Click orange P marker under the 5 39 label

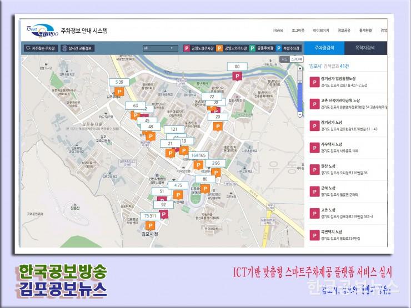click(119, 92)
